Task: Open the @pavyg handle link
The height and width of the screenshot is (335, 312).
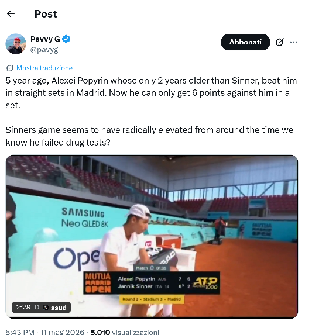Action: click(44, 50)
